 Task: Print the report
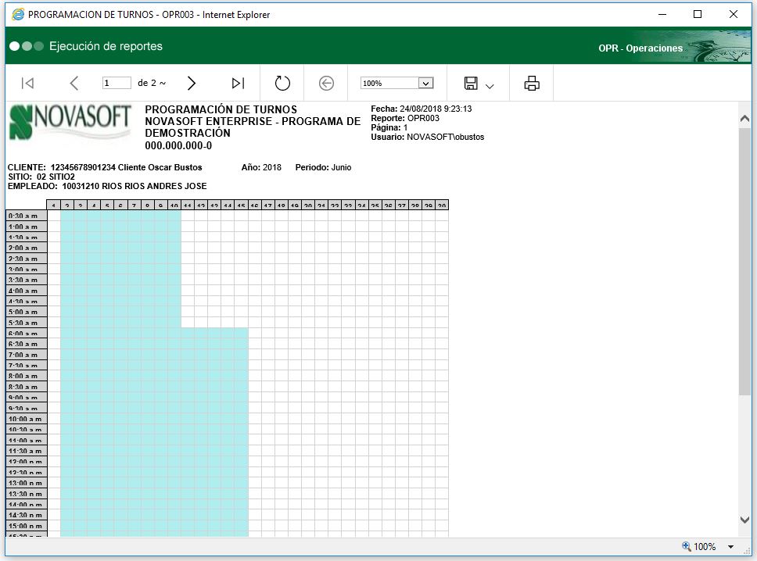click(x=532, y=83)
